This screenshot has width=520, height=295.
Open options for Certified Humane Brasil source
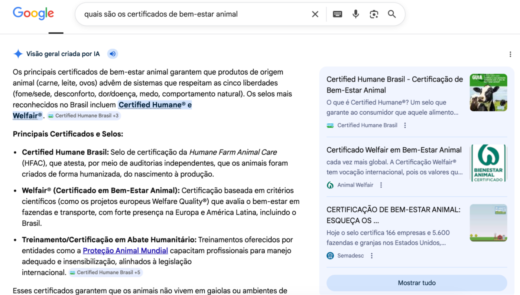point(405,125)
